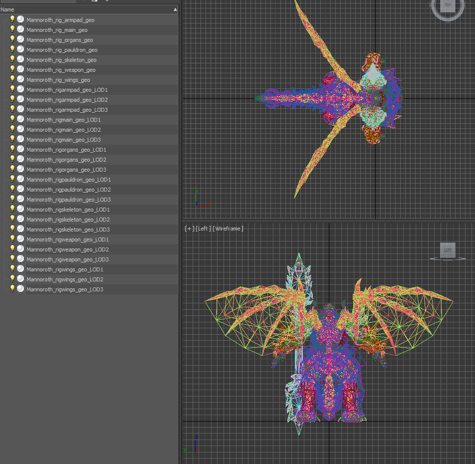Click the sphere icon beside Mannoroth_rigpauldron_geo_LOD2
475x464 pixels.
(x=20, y=189)
